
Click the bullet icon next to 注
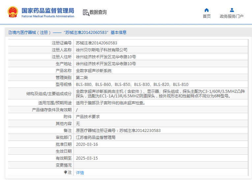click(66, 172)
